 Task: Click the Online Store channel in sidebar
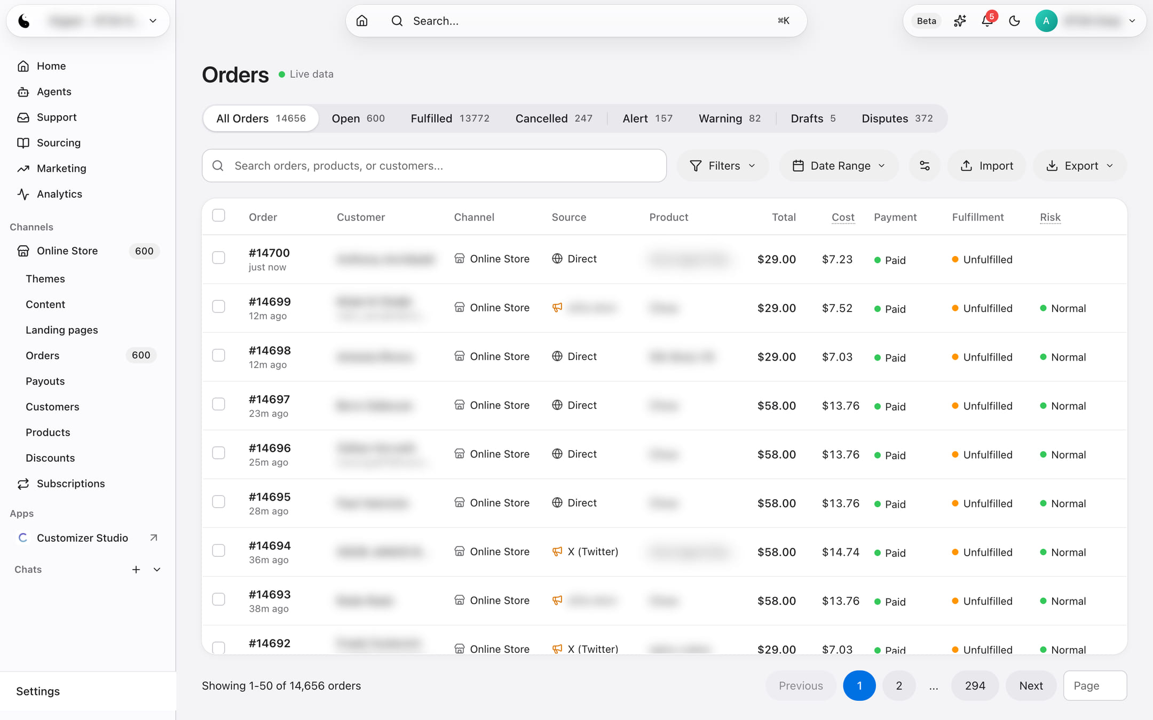(67, 251)
